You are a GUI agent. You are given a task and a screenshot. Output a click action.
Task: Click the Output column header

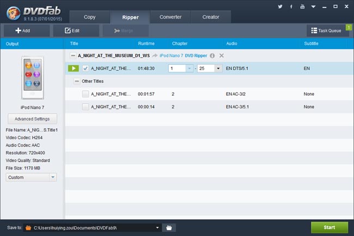12,44
